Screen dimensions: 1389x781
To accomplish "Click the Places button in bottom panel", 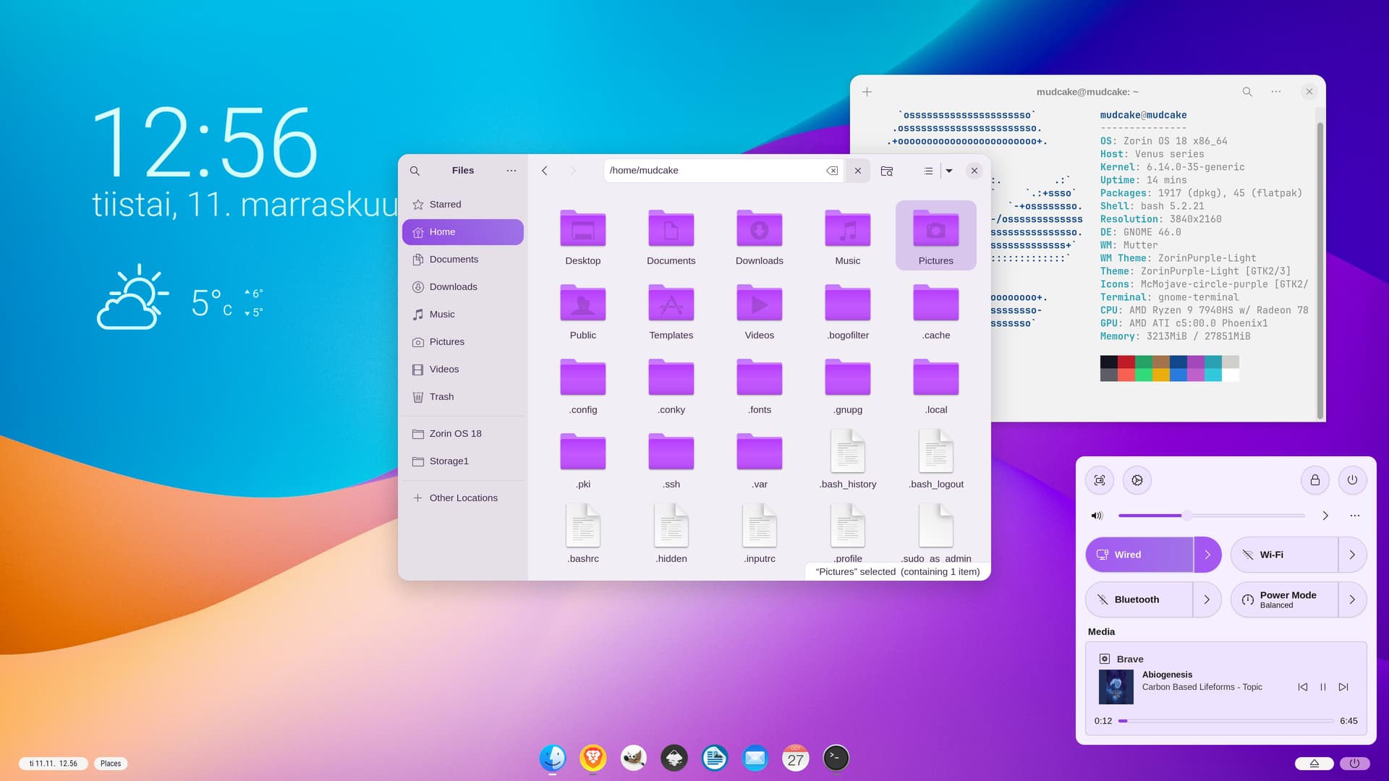I will (x=111, y=764).
